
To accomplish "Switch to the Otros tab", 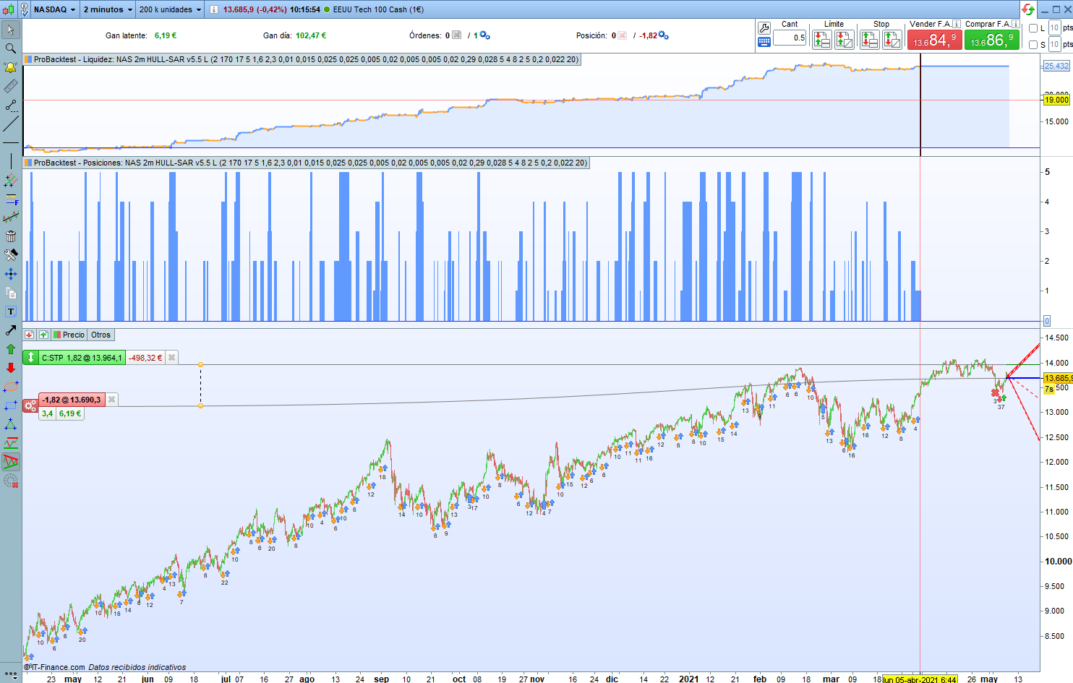I will [101, 335].
